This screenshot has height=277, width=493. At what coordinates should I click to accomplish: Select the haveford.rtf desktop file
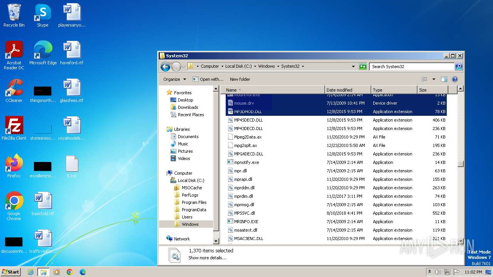click(72, 53)
